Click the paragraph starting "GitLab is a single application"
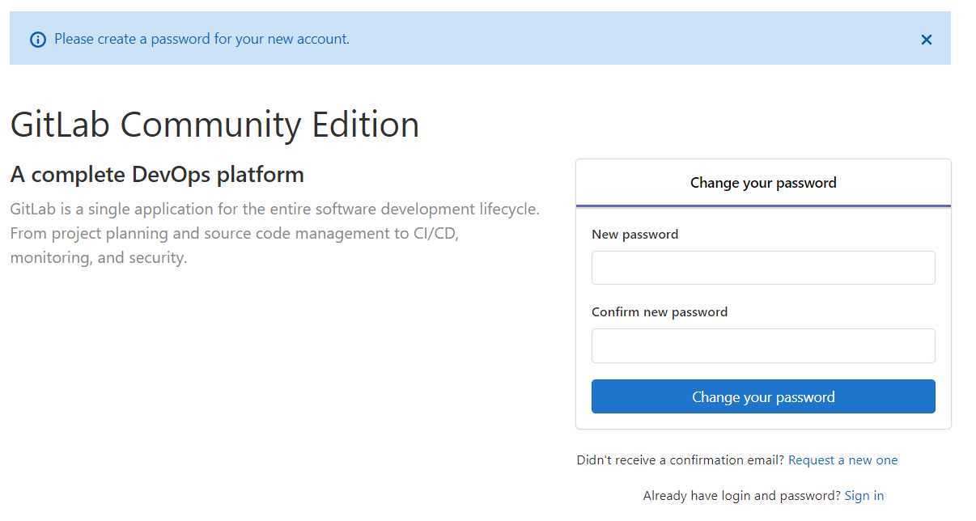This screenshot has height=521, width=976. 275,234
